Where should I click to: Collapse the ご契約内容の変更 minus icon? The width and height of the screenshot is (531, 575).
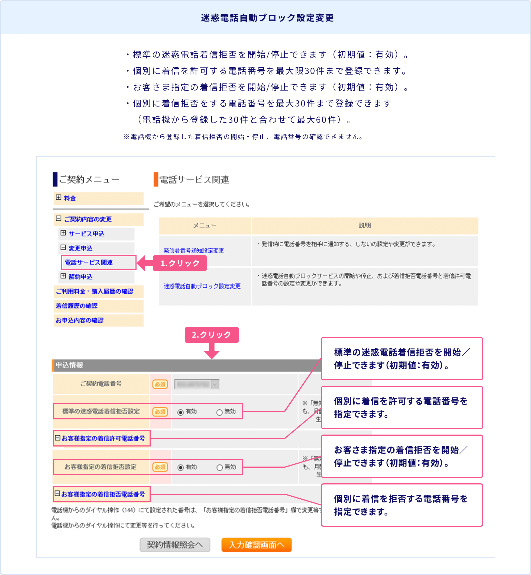[x=58, y=219]
